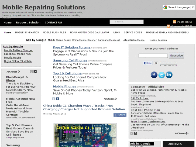The height and width of the screenshot is (147, 196).
Task: Open China Nokia C1 Charging Ways article
Action: (x=84, y=107)
